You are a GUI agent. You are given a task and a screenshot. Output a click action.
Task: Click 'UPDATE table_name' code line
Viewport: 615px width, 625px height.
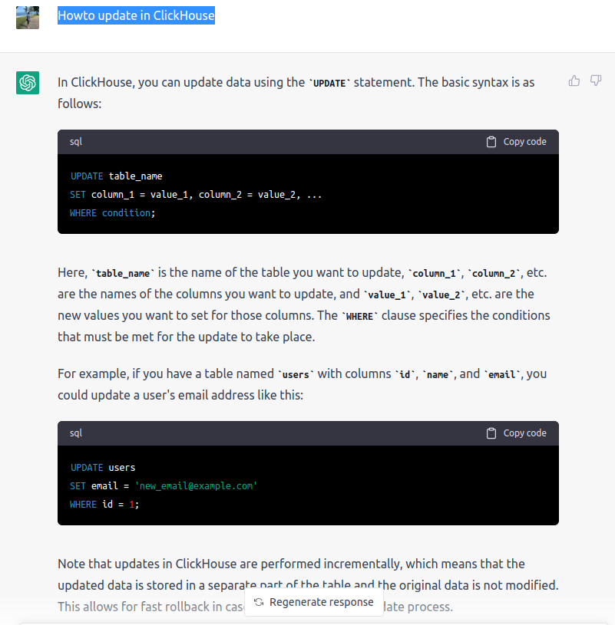click(x=116, y=176)
